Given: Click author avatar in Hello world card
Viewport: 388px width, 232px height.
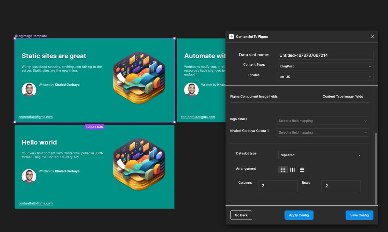Looking at the screenshot, I should [29, 176].
